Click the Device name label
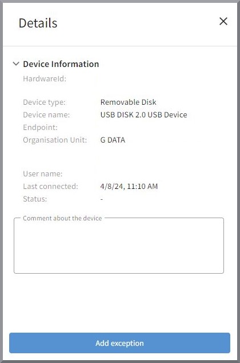Image resolution: width=240 pixels, height=363 pixels. 46,115
